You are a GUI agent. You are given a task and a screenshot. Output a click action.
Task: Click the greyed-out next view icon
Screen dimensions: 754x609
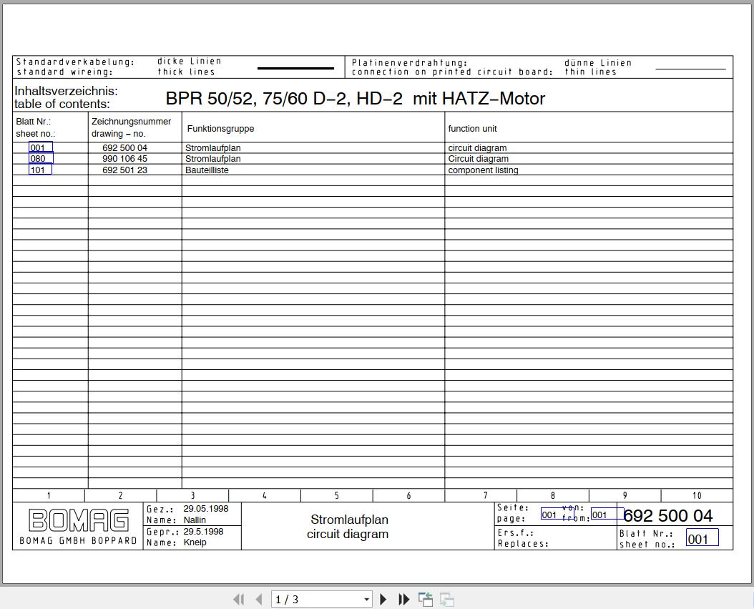click(447, 600)
